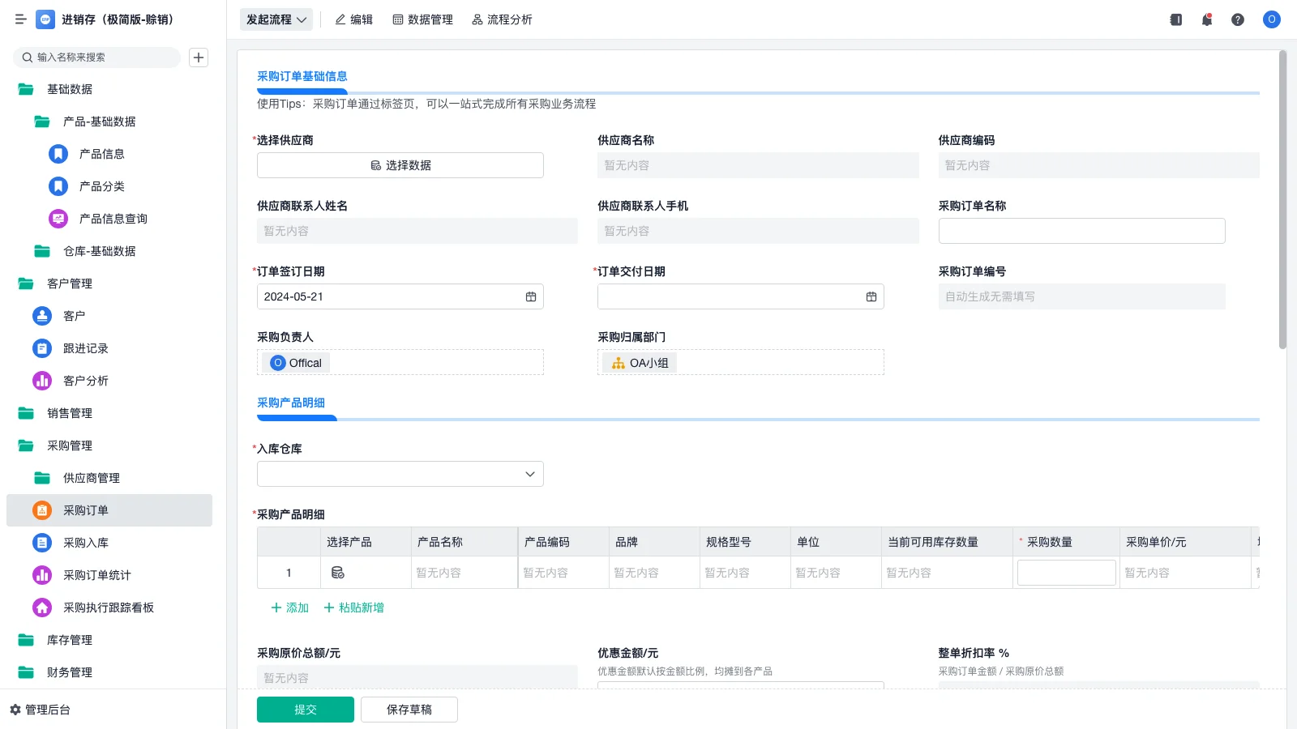Image resolution: width=1297 pixels, height=729 pixels.
Task: Collapse the 产品-基础数据 folder
Action: pos(42,122)
